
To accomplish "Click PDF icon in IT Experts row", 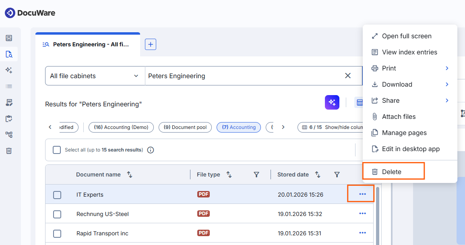I will click(x=203, y=194).
